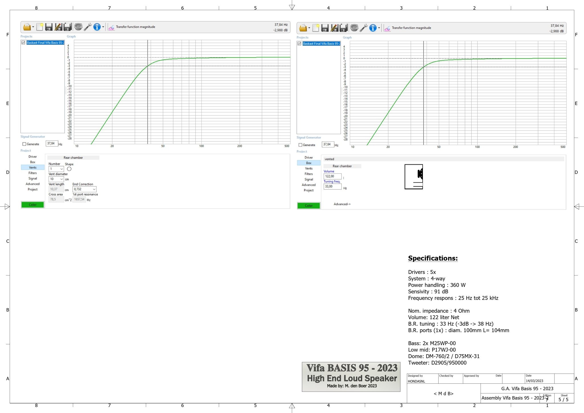Select Filters tab in right panel
The image size is (584, 413).
[x=309, y=174]
